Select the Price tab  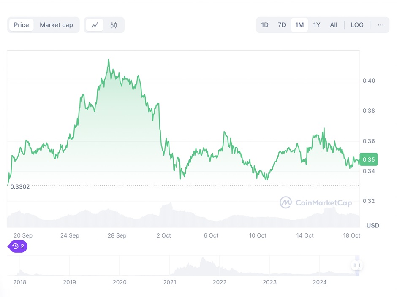[x=22, y=25]
